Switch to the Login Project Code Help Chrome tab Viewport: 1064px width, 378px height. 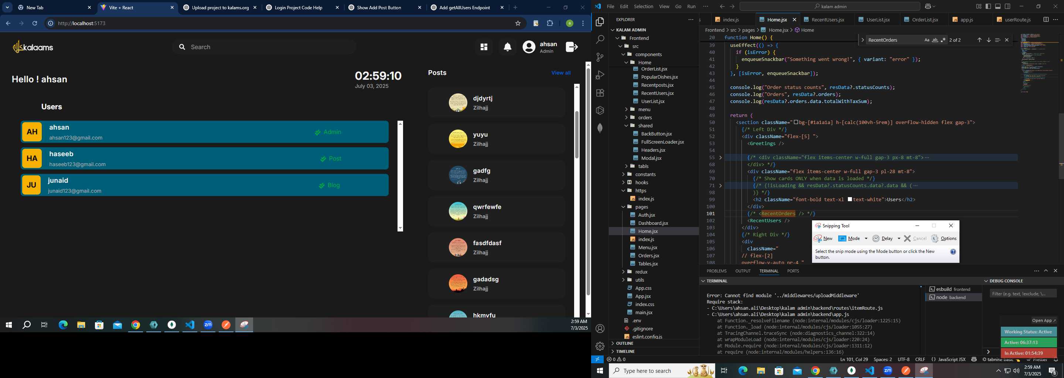302,7
